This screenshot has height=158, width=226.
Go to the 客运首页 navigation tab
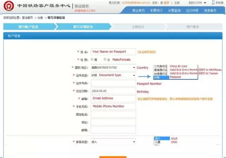pyautogui.click(x=138, y=11)
